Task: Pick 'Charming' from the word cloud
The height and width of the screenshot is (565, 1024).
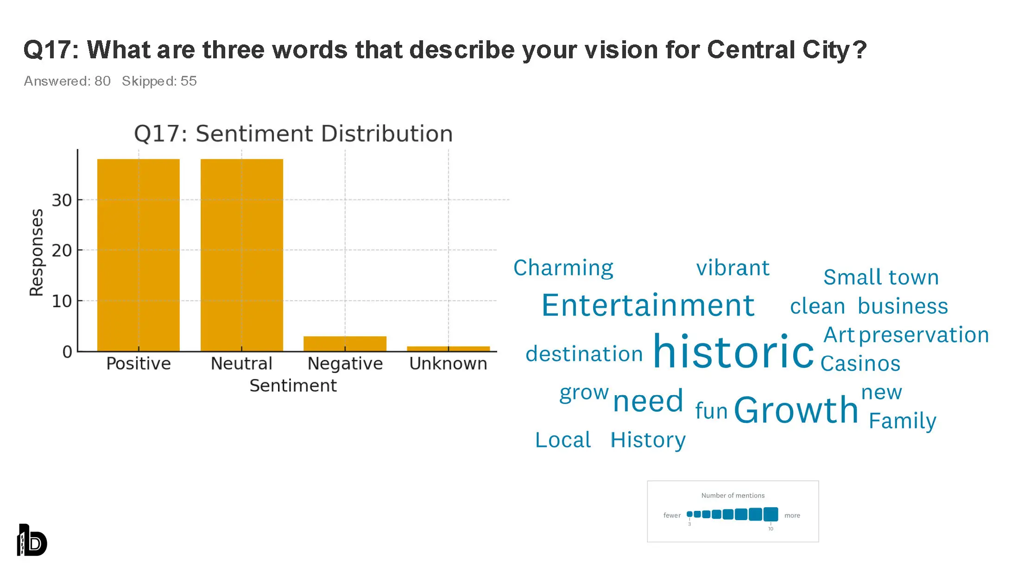Action: (563, 268)
